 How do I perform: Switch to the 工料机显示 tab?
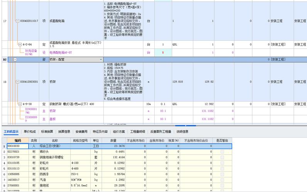(x=11, y=132)
